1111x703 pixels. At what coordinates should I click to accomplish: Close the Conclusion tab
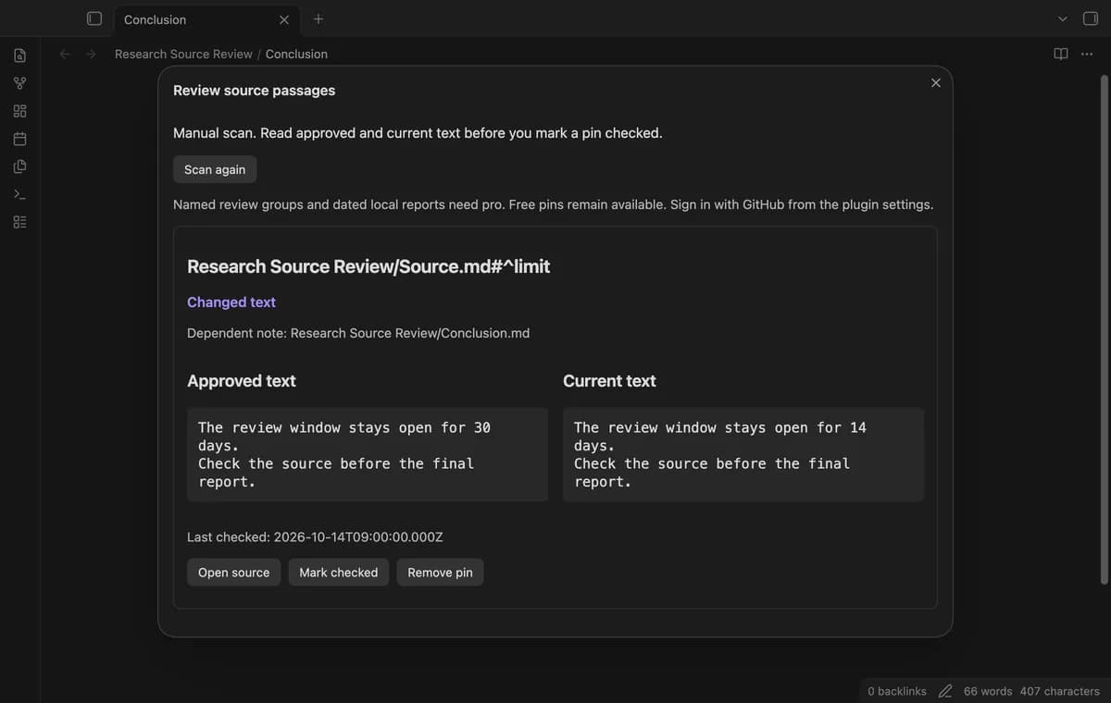(x=284, y=19)
